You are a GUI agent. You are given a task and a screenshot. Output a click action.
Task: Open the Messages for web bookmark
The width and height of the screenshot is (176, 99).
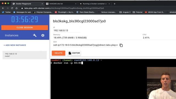tap(22, 12)
